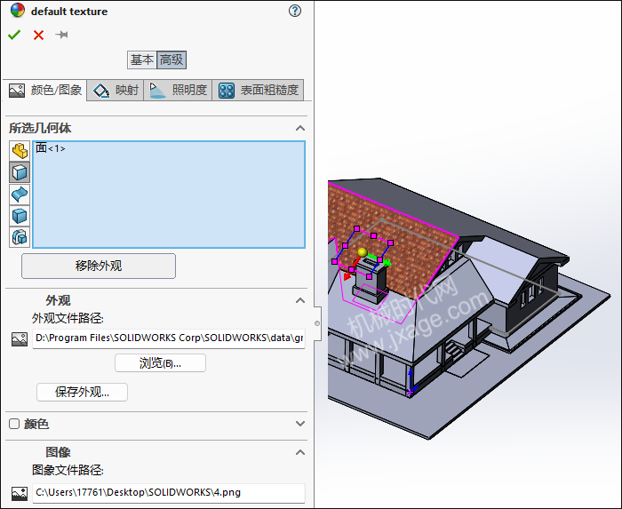Click the 外观文件路径 input field
Screen dimensions: 622x509
point(169,338)
